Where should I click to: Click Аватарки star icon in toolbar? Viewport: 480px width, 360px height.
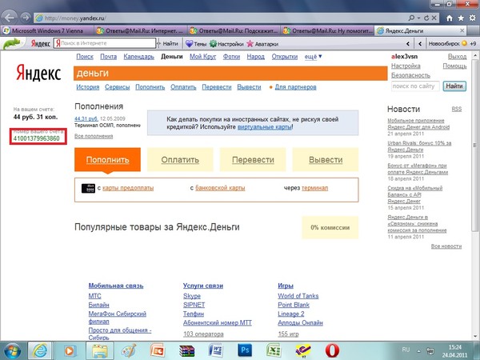pyautogui.click(x=250, y=44)
